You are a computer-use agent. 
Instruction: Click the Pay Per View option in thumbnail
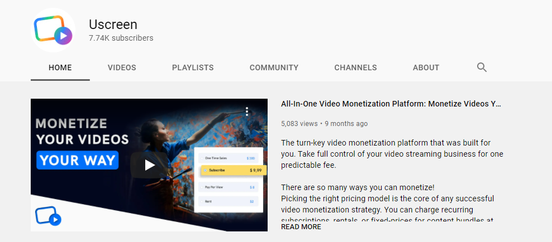tap(229, 187)
